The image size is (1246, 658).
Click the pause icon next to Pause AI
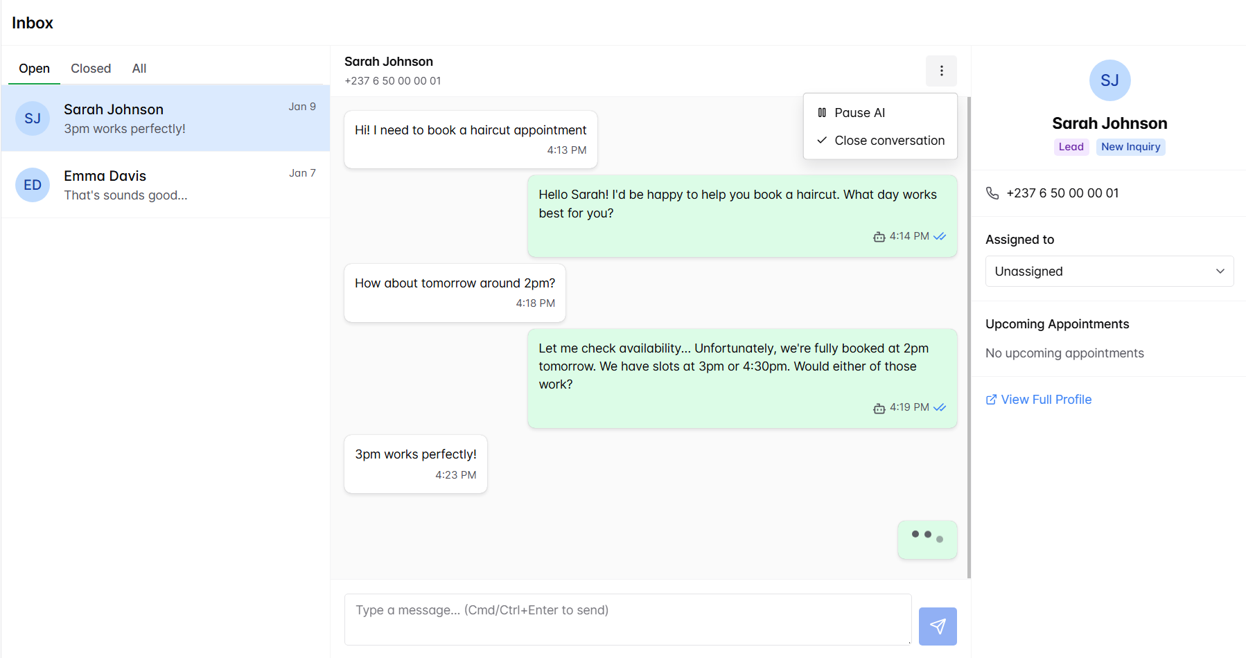[822, 112]
